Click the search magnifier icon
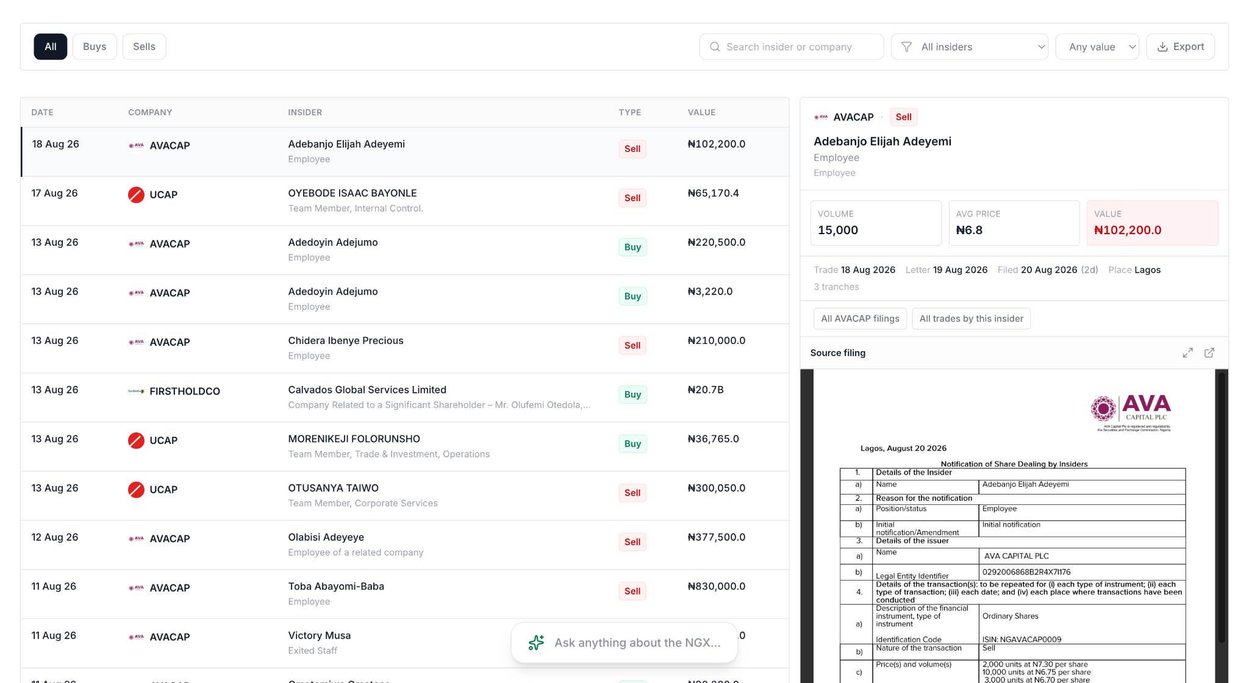The height and width of the screenshot is (683, 1249). click(715, 47)
